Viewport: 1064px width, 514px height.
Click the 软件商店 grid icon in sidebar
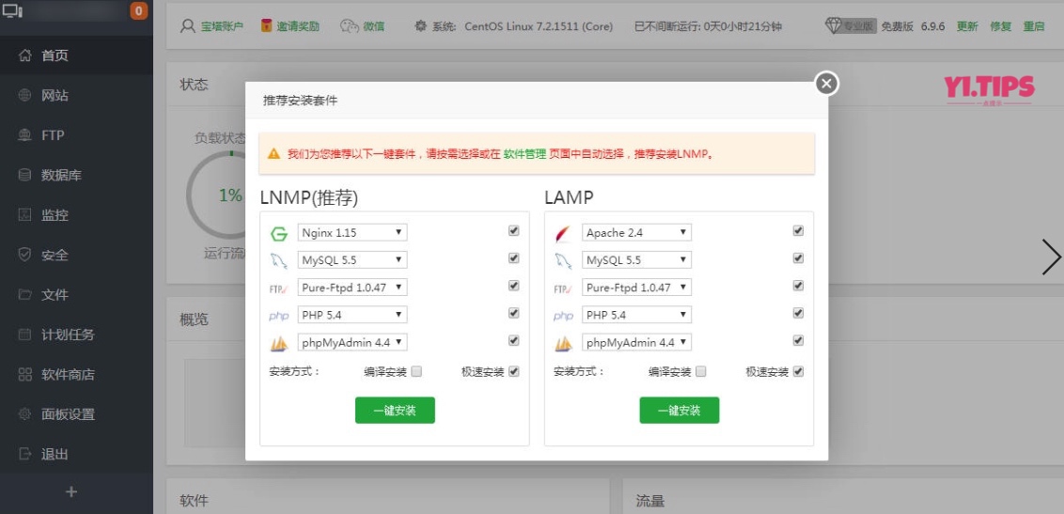coord(25,374)
